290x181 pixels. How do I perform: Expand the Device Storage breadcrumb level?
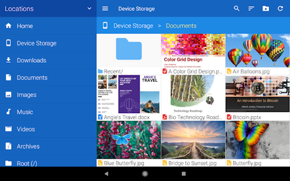coord(133,26)
